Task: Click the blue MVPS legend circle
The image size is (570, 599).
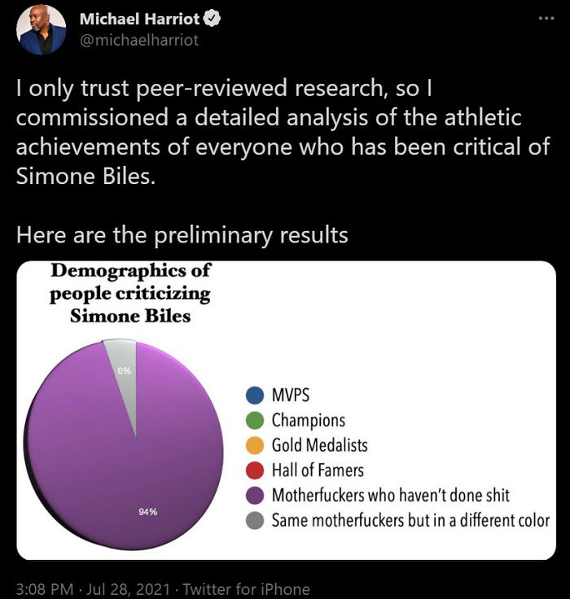Action: click(x=255, y=396)
